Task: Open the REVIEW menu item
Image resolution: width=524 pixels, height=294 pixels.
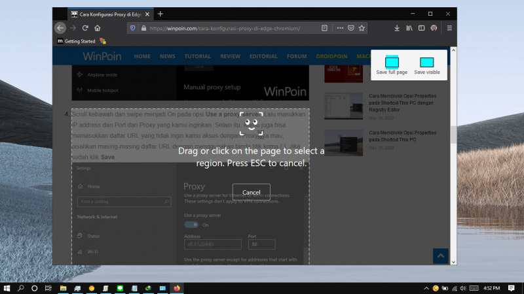Action: pos(230,56)
